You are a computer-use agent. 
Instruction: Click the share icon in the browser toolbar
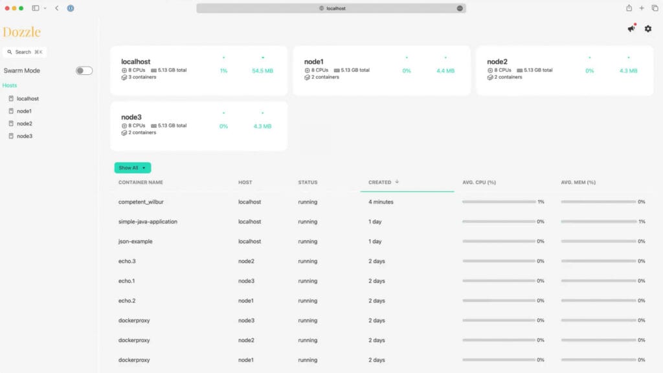point(628,8)
